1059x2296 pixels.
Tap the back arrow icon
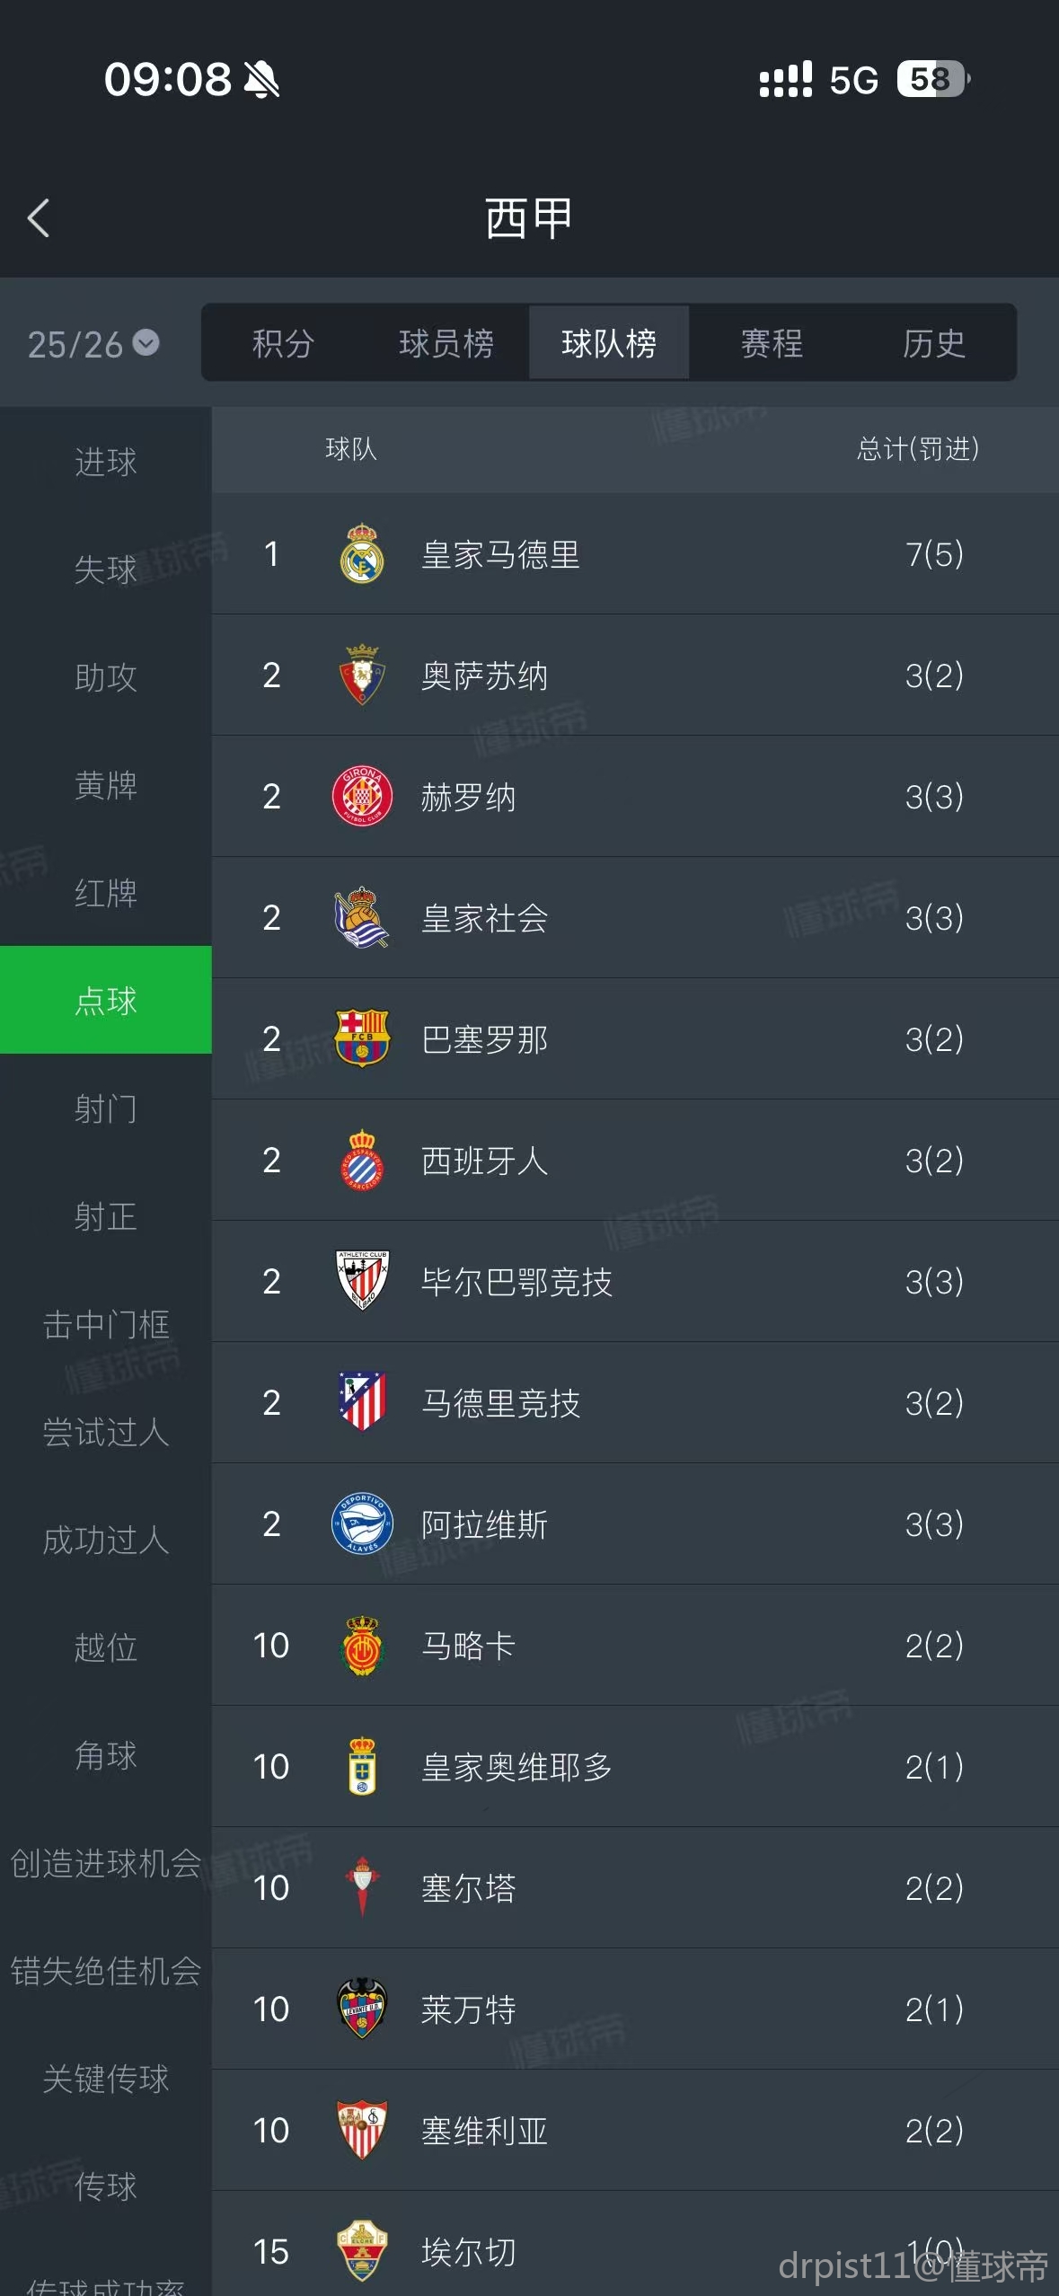39,218
